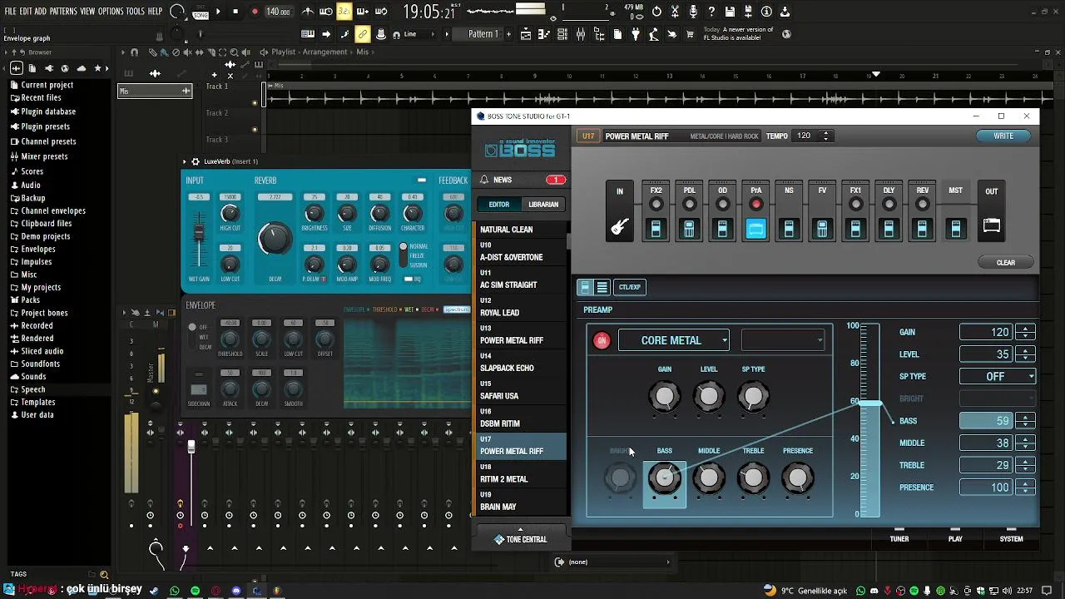Click FL Studio record button
The width and height of the screenshot is (1065, 599).
pos(255,12)
